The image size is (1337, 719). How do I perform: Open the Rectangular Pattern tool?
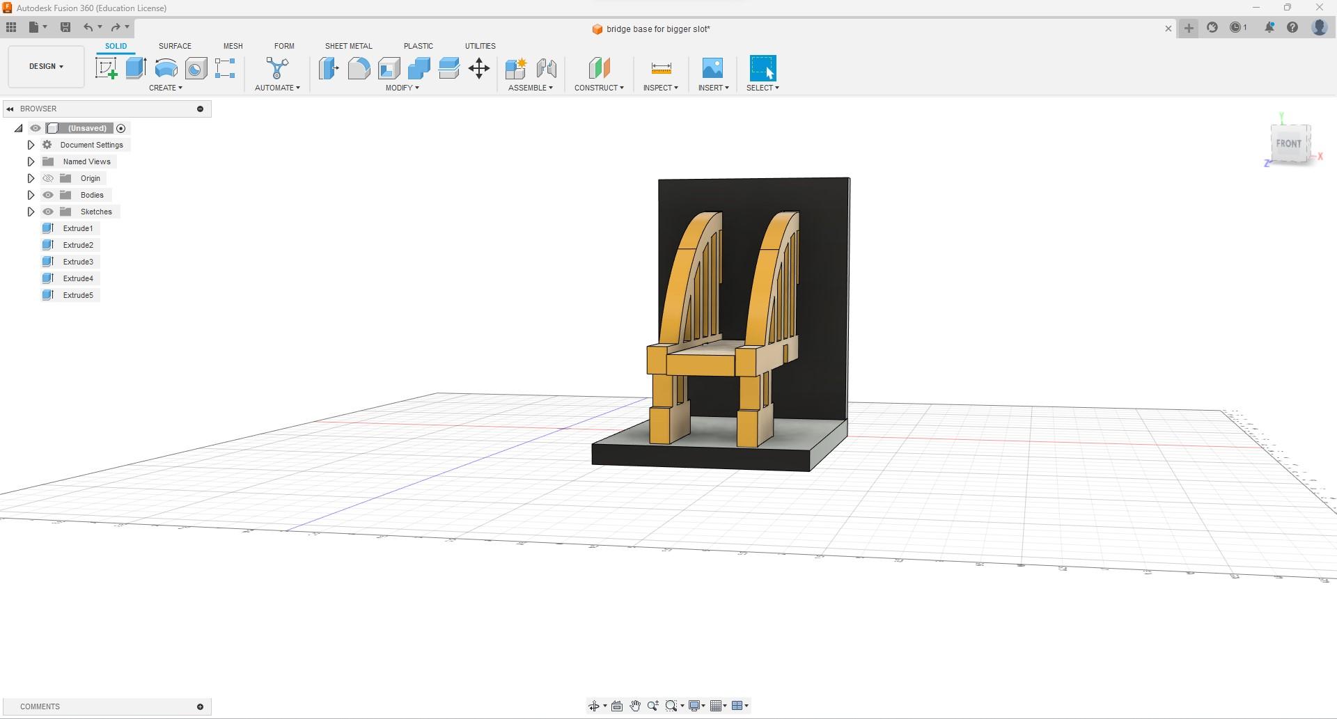click(x=225, y=68)
